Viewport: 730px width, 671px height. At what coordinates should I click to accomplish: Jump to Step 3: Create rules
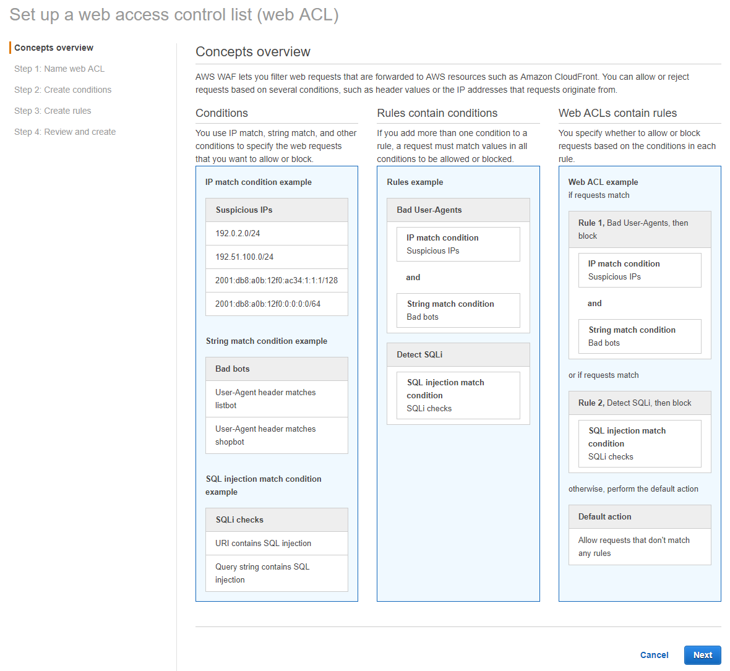point(53,111)
